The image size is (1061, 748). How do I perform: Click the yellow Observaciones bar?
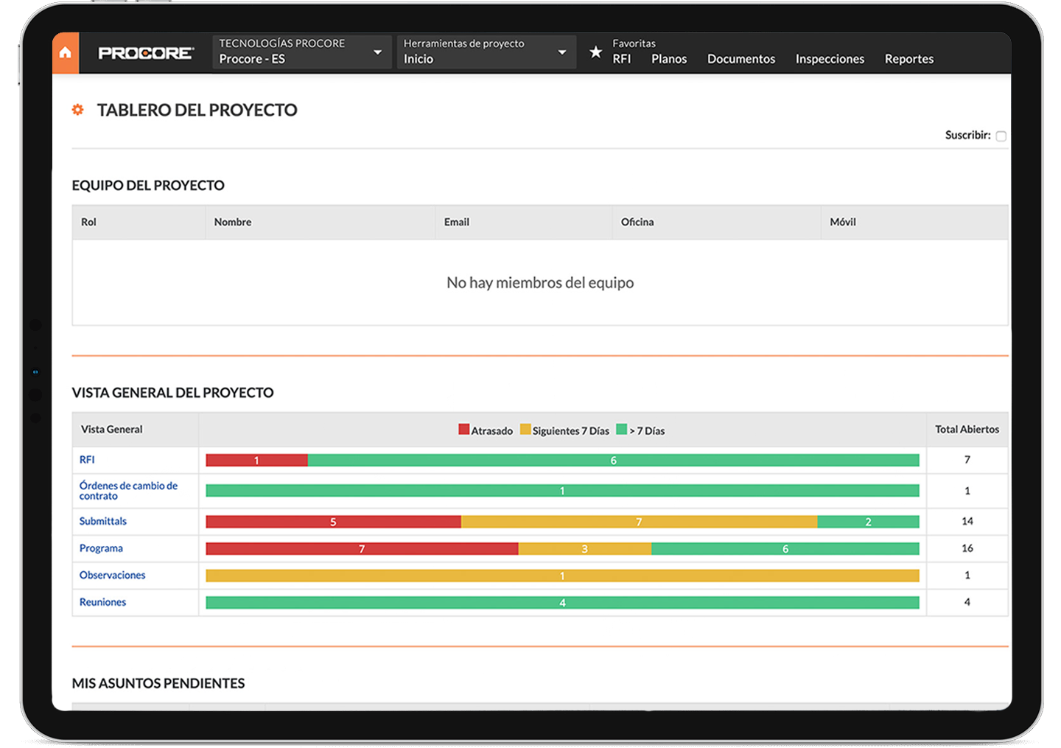pyautogui.click(x=562, y=576)
